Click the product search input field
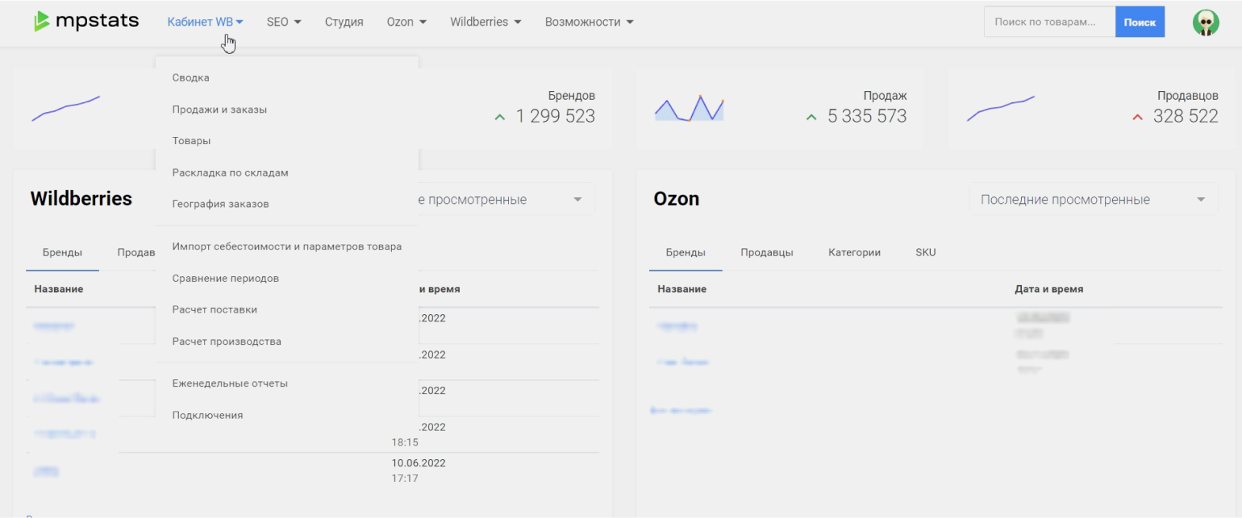Screen dimensions: 1242x518 pyautogui.click(x=1048, y=23)
